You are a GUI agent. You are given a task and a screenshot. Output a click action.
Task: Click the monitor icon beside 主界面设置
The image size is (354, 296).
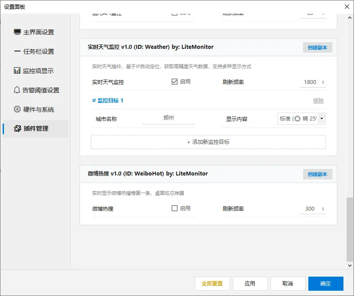point(17,32)
